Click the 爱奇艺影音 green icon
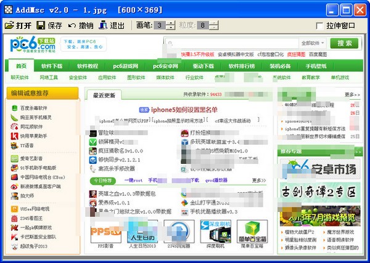The image size is (370, 263). click(14, 158)
